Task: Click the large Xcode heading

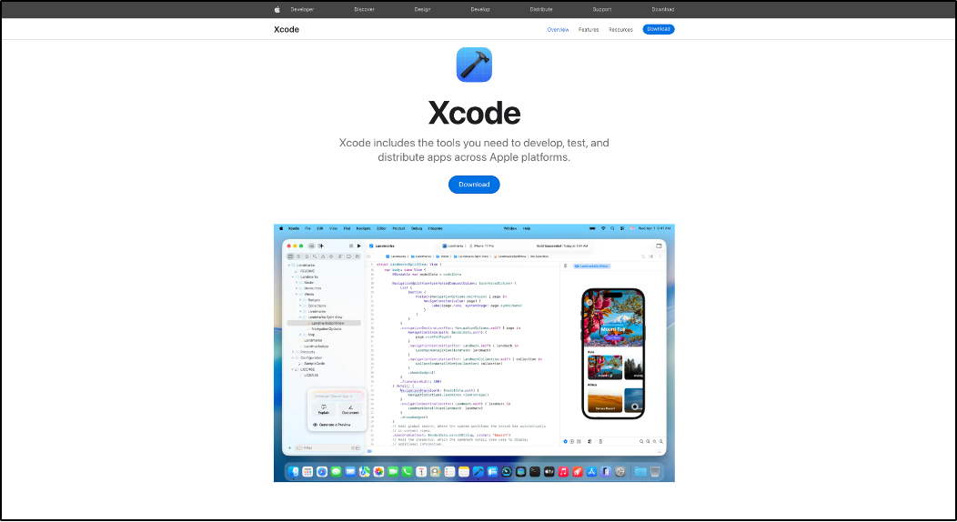Action: [474, 113]
